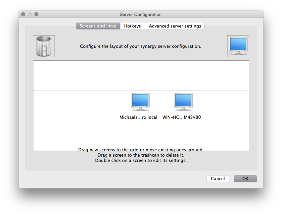Select the WIN-HO…M4SV80 screen icon
The image size is (282, 215).
(x=183, y=102)
